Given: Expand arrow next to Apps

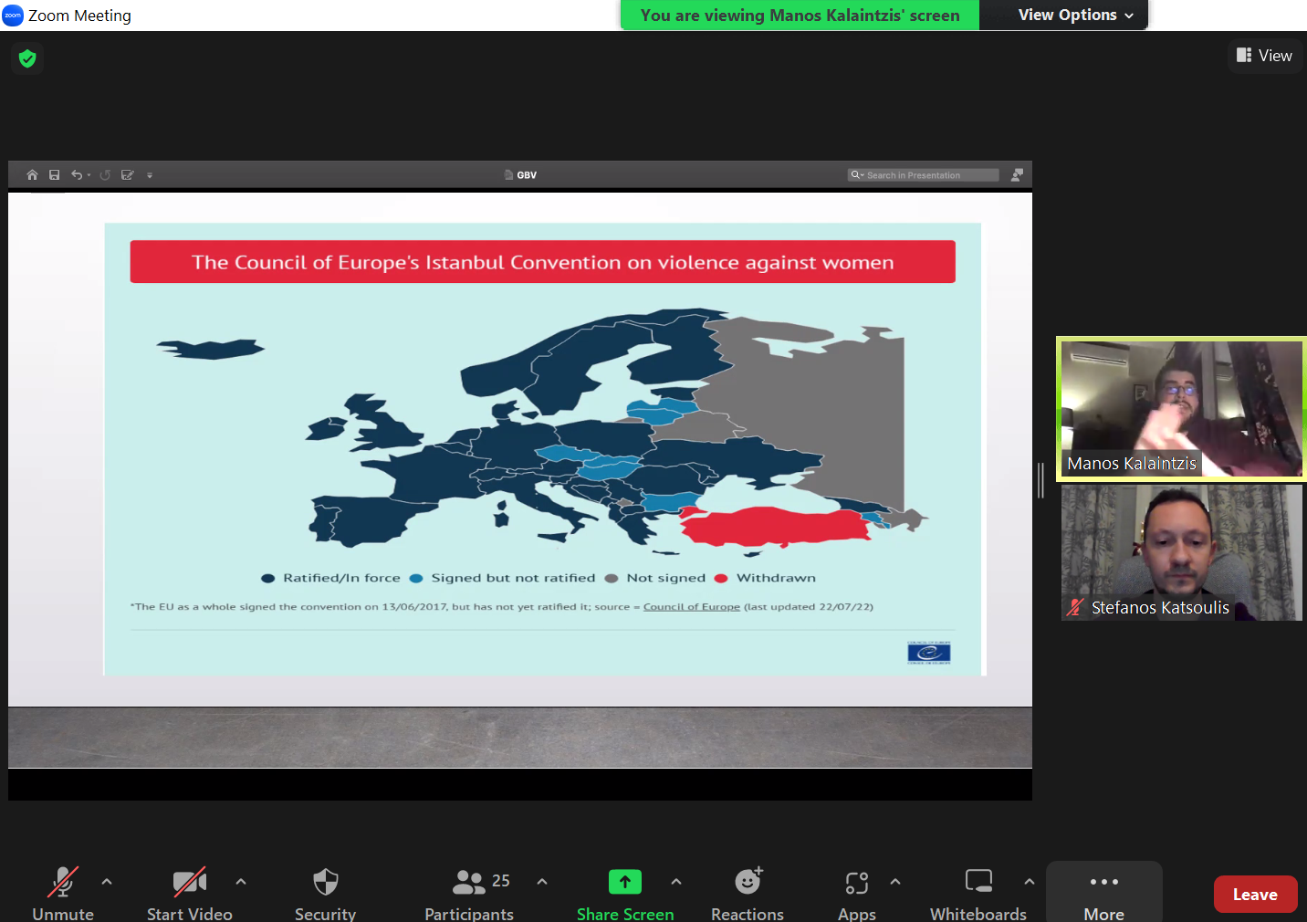Looking at the screenshot, I should pyautogui.click(x=895, y=882).
